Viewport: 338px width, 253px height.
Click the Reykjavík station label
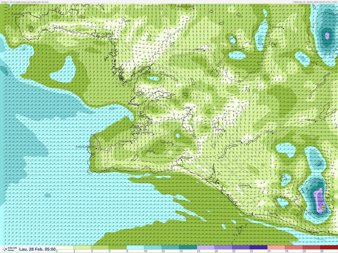(134, 127)
